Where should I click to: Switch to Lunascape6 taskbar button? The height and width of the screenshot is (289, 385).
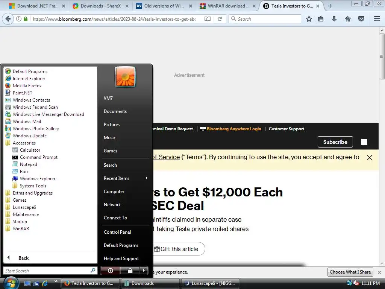click(210, 283)
